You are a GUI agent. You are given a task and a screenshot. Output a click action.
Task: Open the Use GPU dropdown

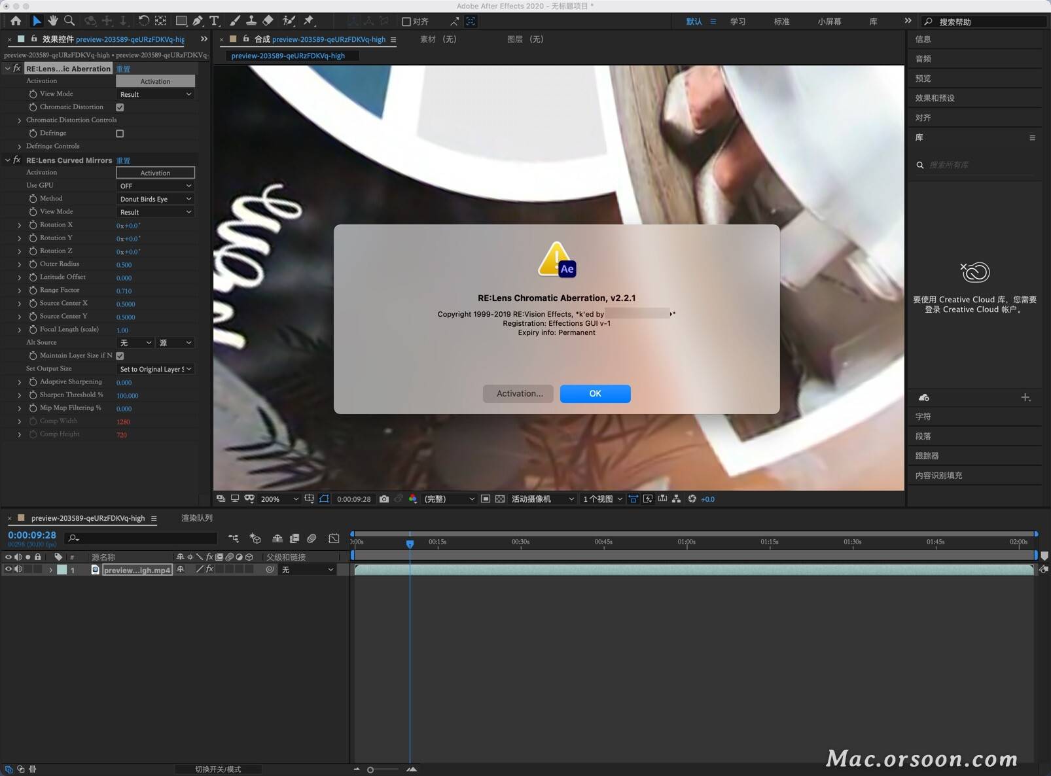155,186
